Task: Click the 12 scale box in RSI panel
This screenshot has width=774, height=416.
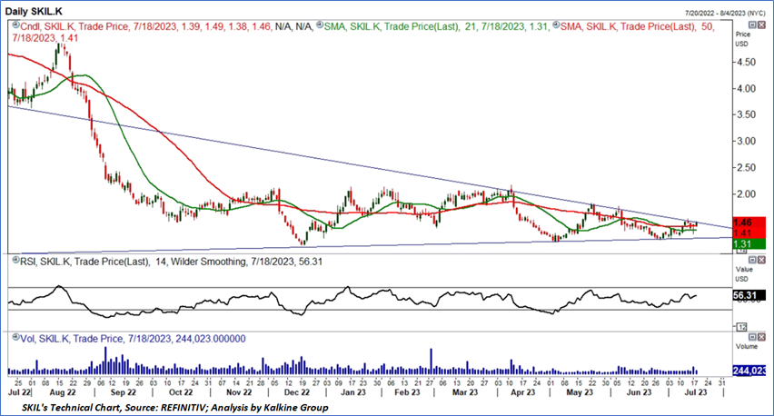Action: [x=742, y=327]
